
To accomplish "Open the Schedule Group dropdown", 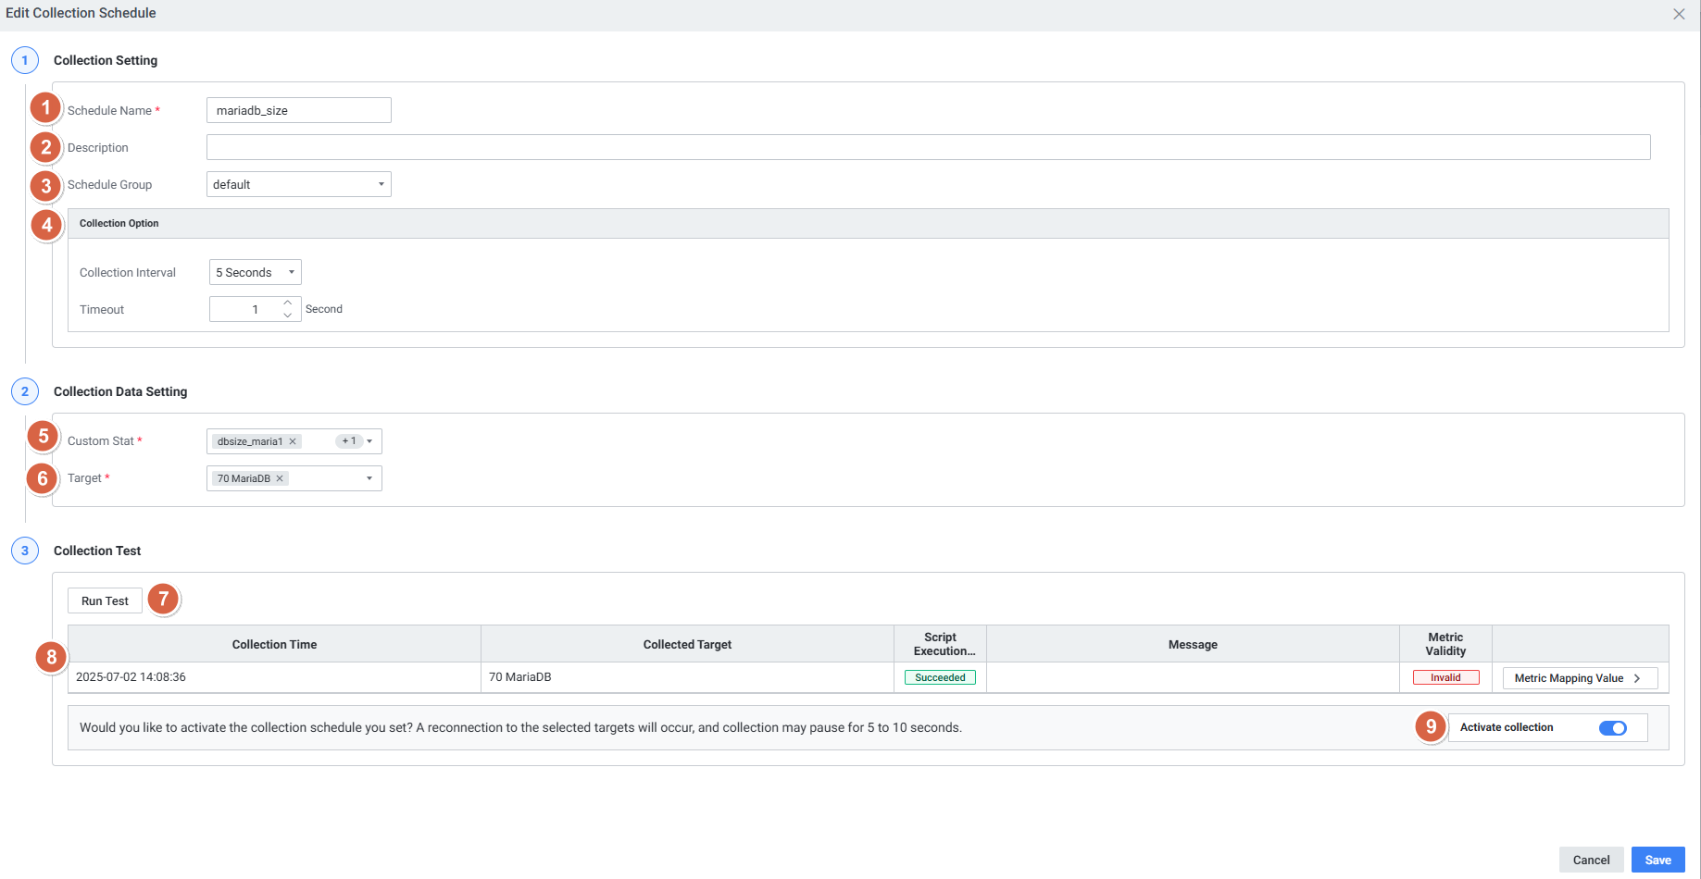I will 298,184.
